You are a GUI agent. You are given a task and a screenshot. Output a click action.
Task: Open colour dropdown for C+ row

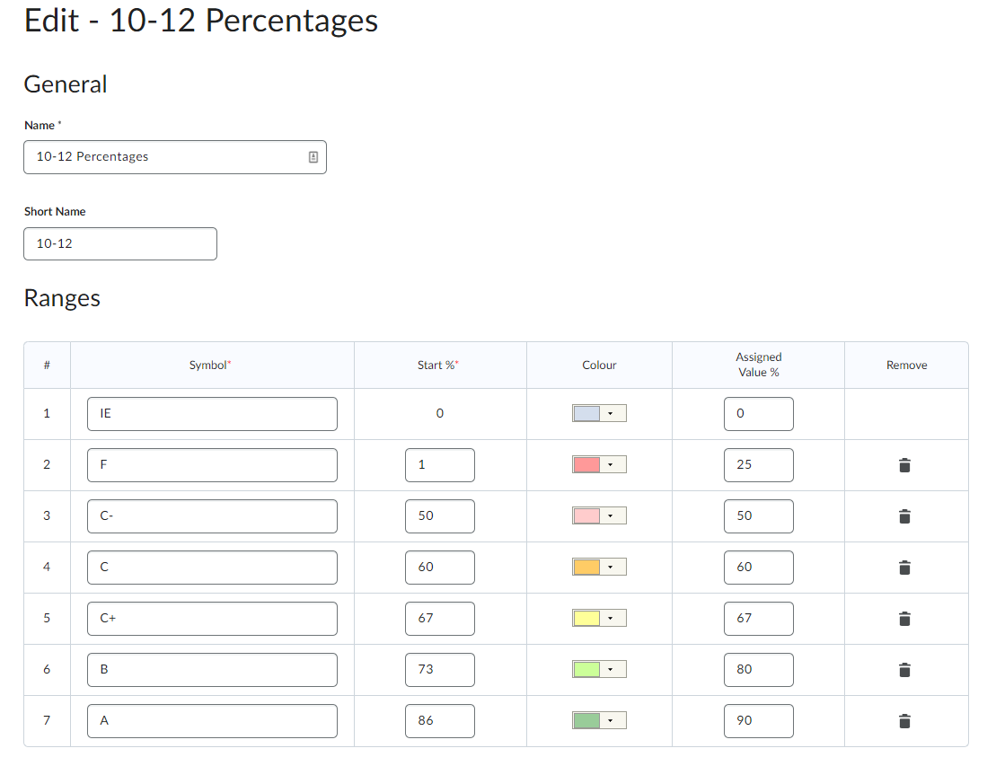(x=599, y=618)
